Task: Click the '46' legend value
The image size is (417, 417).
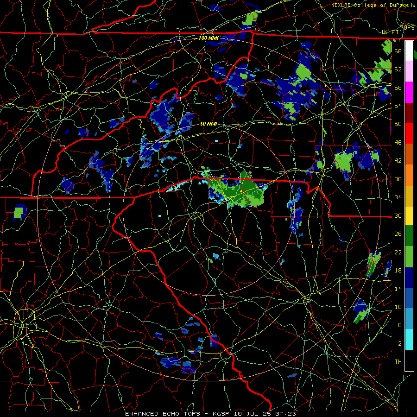Action: point(398,143)
